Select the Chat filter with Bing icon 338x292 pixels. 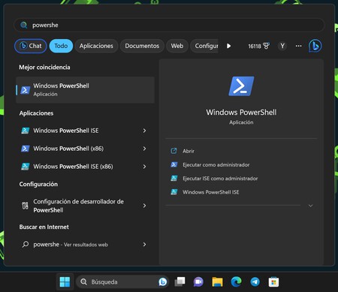click(x=31, y=46)
